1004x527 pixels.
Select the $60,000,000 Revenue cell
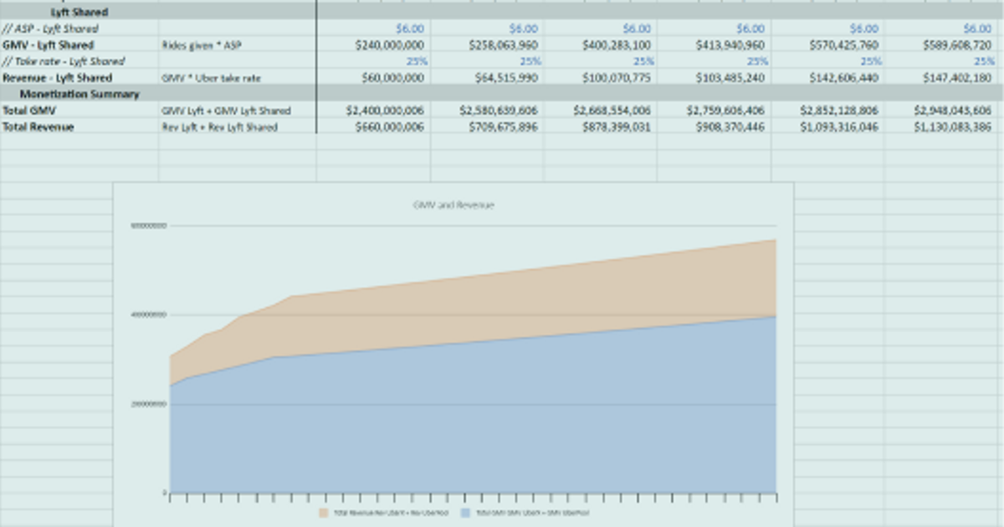point(393,77)
